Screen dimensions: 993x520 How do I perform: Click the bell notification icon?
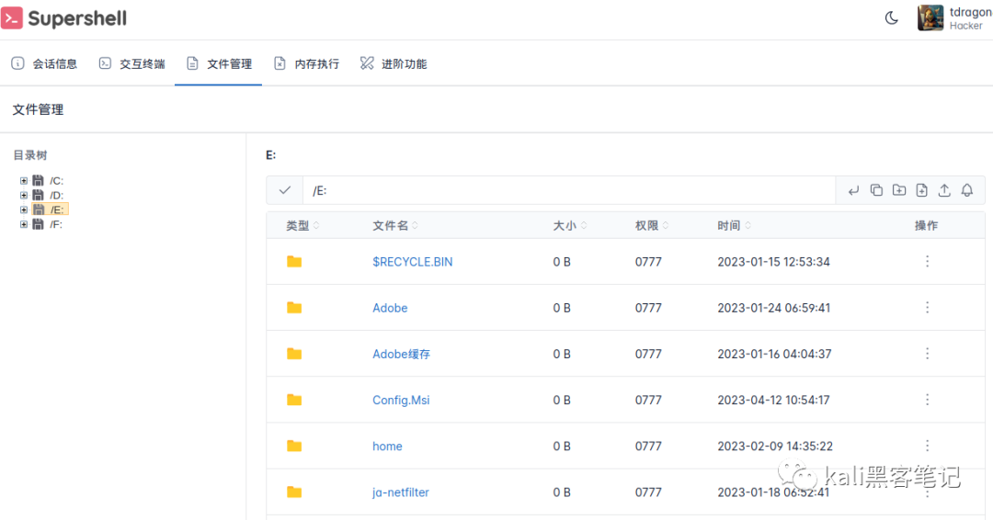[x=967, y=190]
